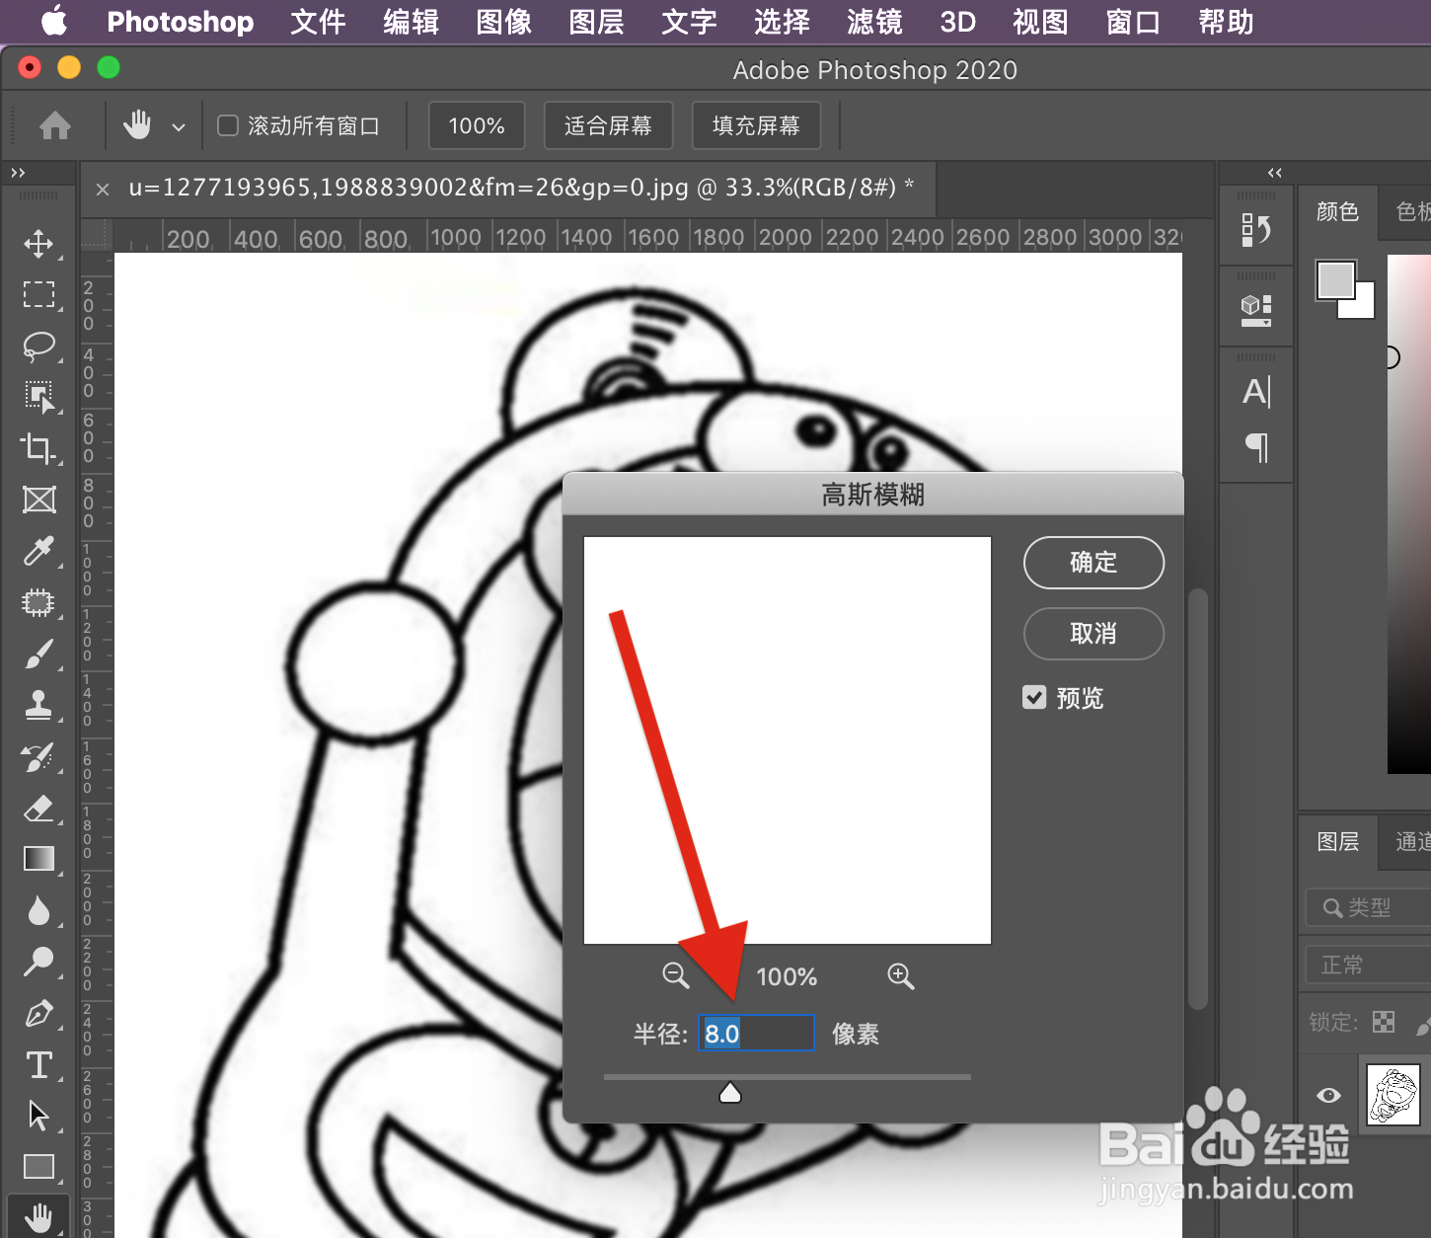Select the Horizontal Type tool
Screen dimensions: 1431x1238
38,1064
